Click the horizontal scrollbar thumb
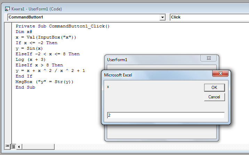Viewport: 249px width, 155px height. click(38, 147)
